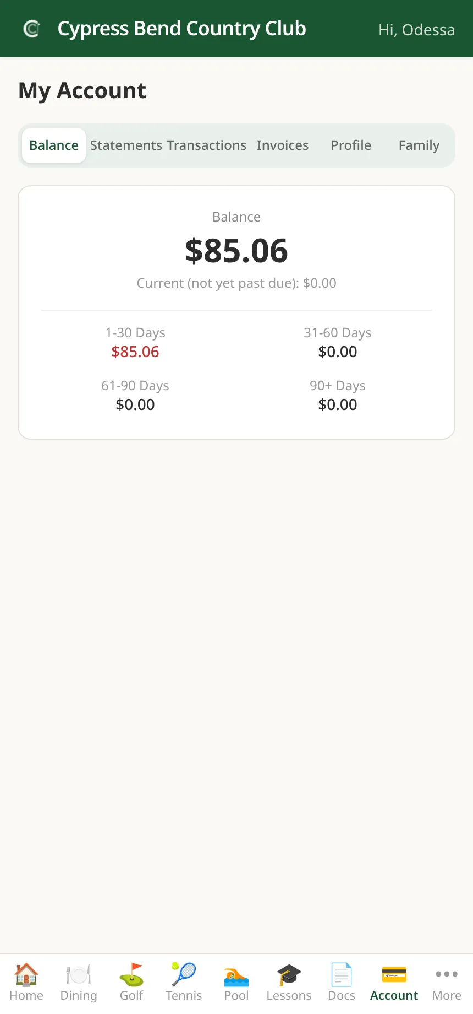The width and height of the screenshot is (473, 1014).
Task: Select the Tennis racket icon
Action: (x=184, y=975)
